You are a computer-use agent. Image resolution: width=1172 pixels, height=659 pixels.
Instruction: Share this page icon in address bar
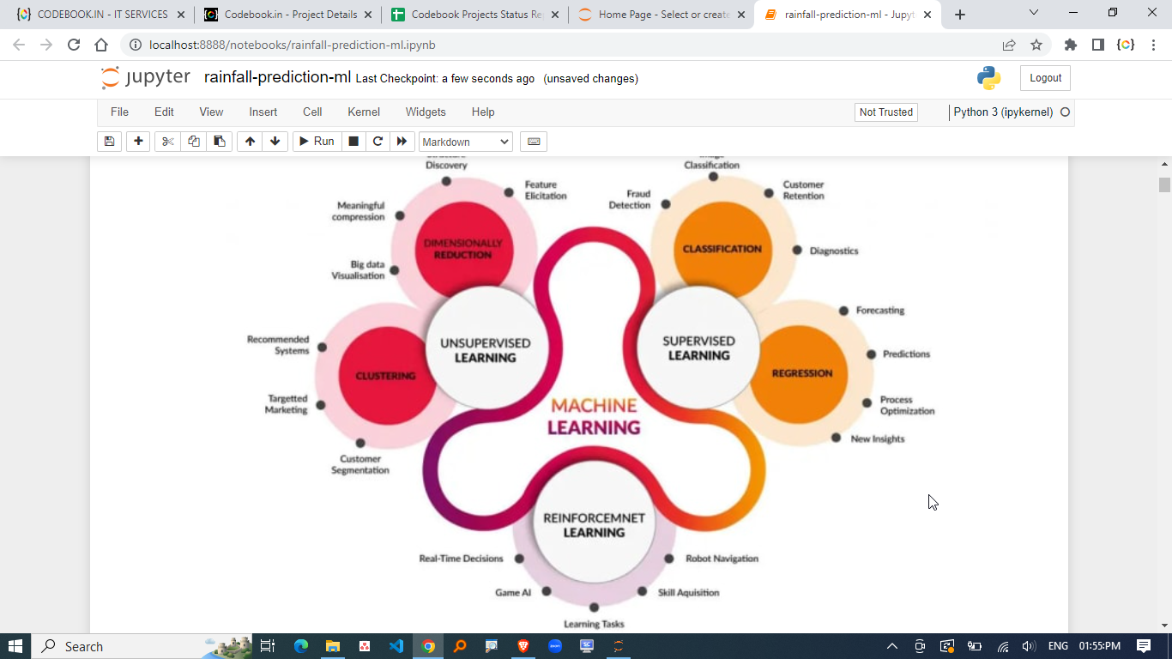click(x=1009, y=45)
